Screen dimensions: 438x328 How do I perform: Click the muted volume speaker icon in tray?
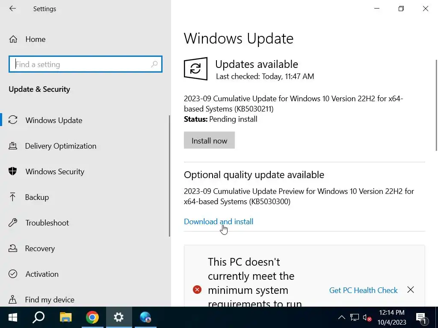[x=367, y=317]
